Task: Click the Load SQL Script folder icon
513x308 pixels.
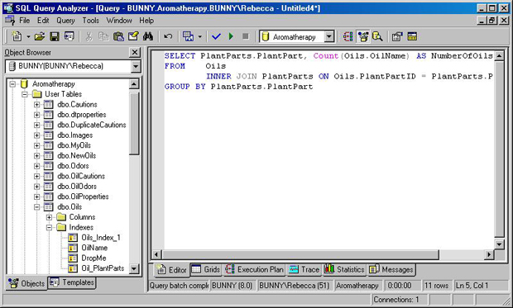Action: 40,36
